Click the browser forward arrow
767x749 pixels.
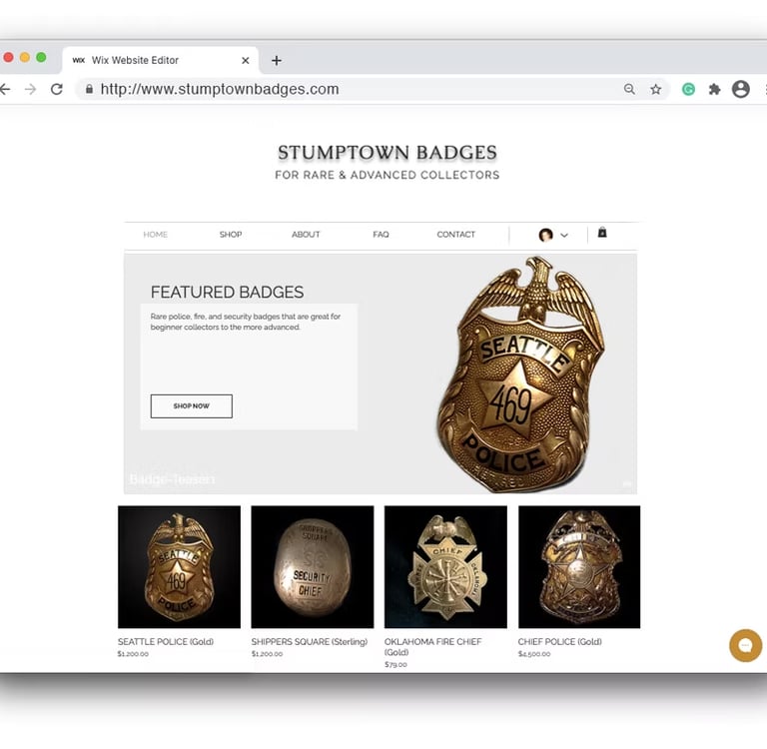point(30,89)
